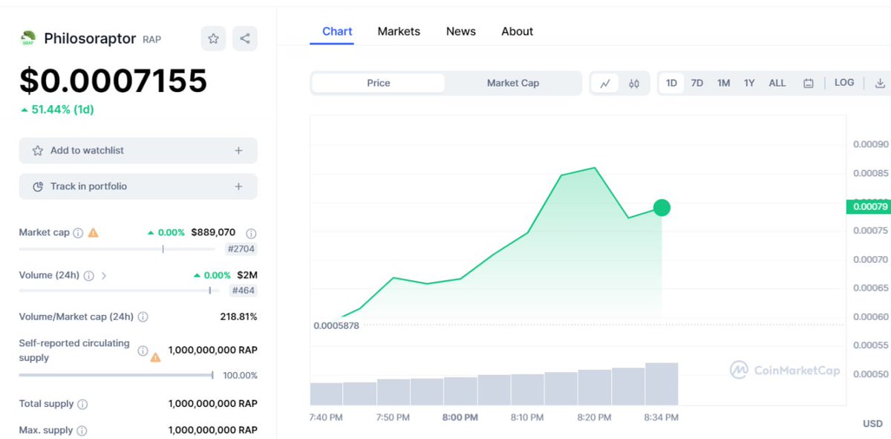891x439 pixels.
Task: Select the line chart view icon
Action: click(605, 83)
